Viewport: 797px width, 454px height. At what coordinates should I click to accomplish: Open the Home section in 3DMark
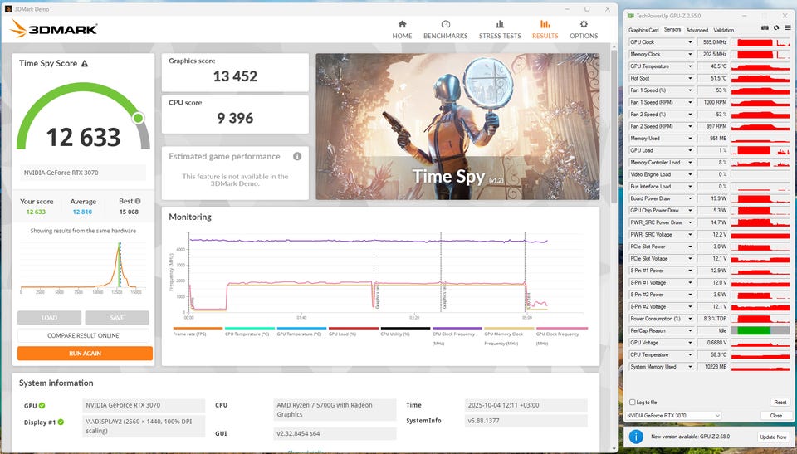[x=402, y=30]
